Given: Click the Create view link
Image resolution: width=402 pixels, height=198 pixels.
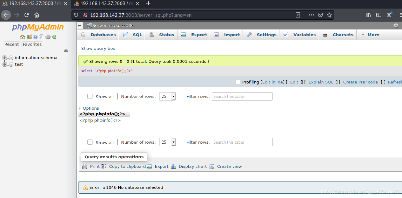Looking at the screenshot, I should pos(226,166).
